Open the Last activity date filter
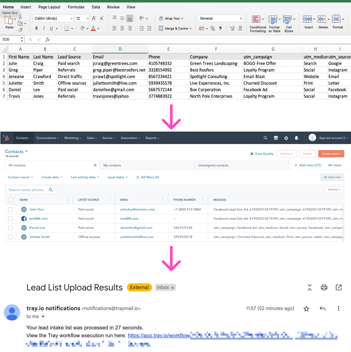The width and height of the screenshot is (351, 352). coord(85,177)
